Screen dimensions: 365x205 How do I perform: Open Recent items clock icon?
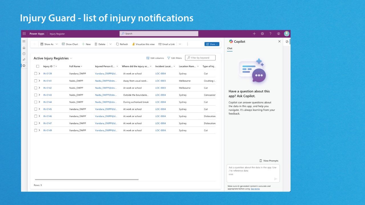pos(24,54)
